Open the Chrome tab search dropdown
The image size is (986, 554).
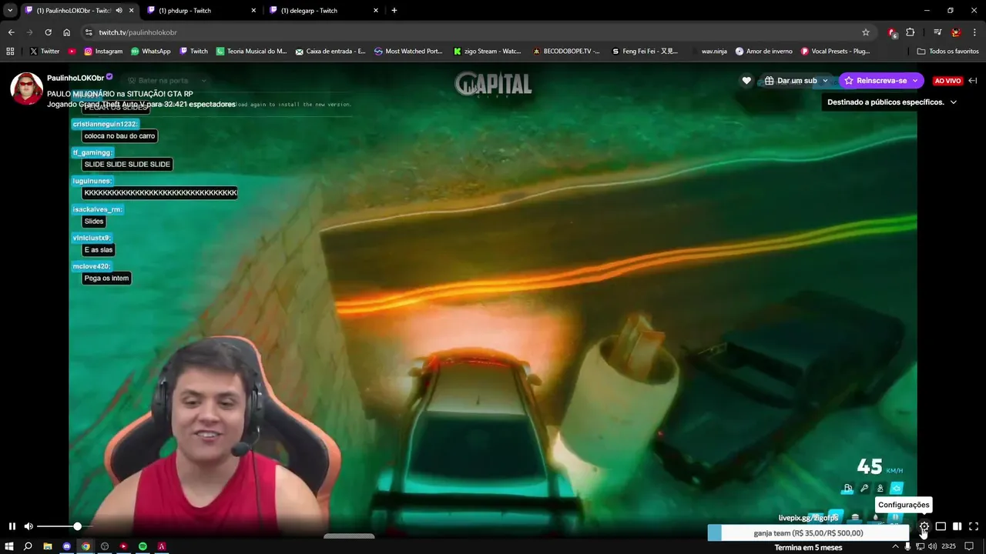pos(10,11)
